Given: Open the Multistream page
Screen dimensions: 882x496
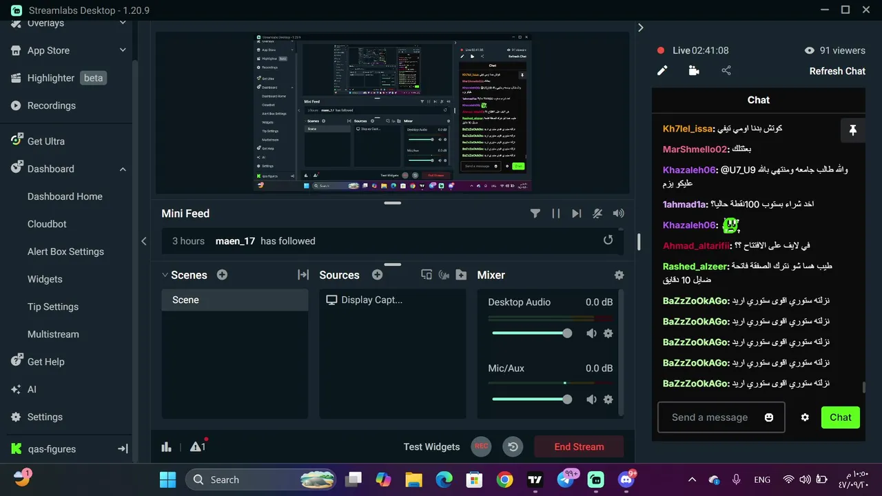Looking at the screenshot, I should [53, 334].
